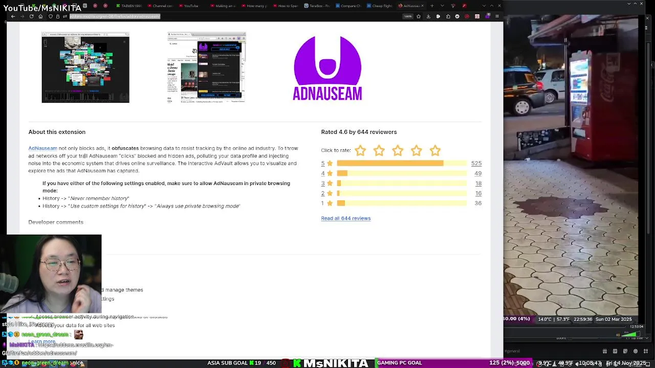Open the 36 one-star reviews count
This screenshot has width=655, height=368.
tap(478, 203)
